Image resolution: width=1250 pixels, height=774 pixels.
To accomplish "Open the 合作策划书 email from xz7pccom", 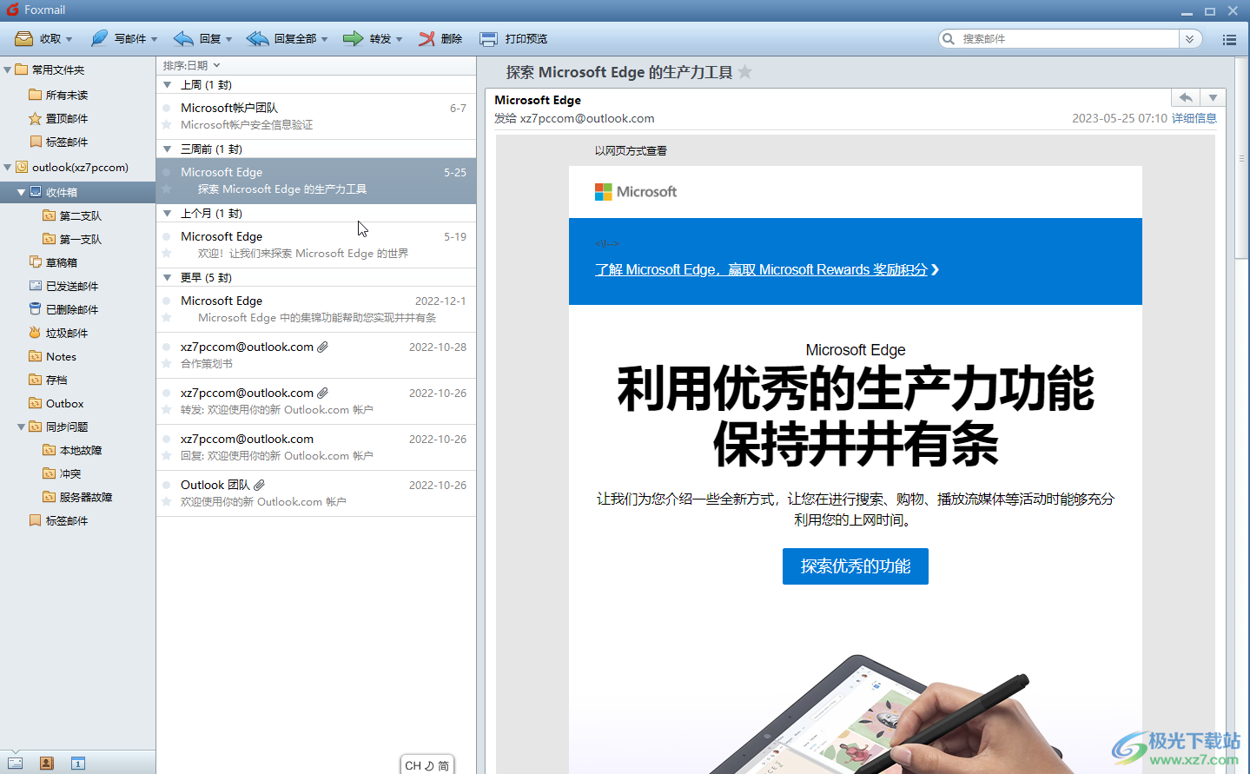I will (316, 355).
